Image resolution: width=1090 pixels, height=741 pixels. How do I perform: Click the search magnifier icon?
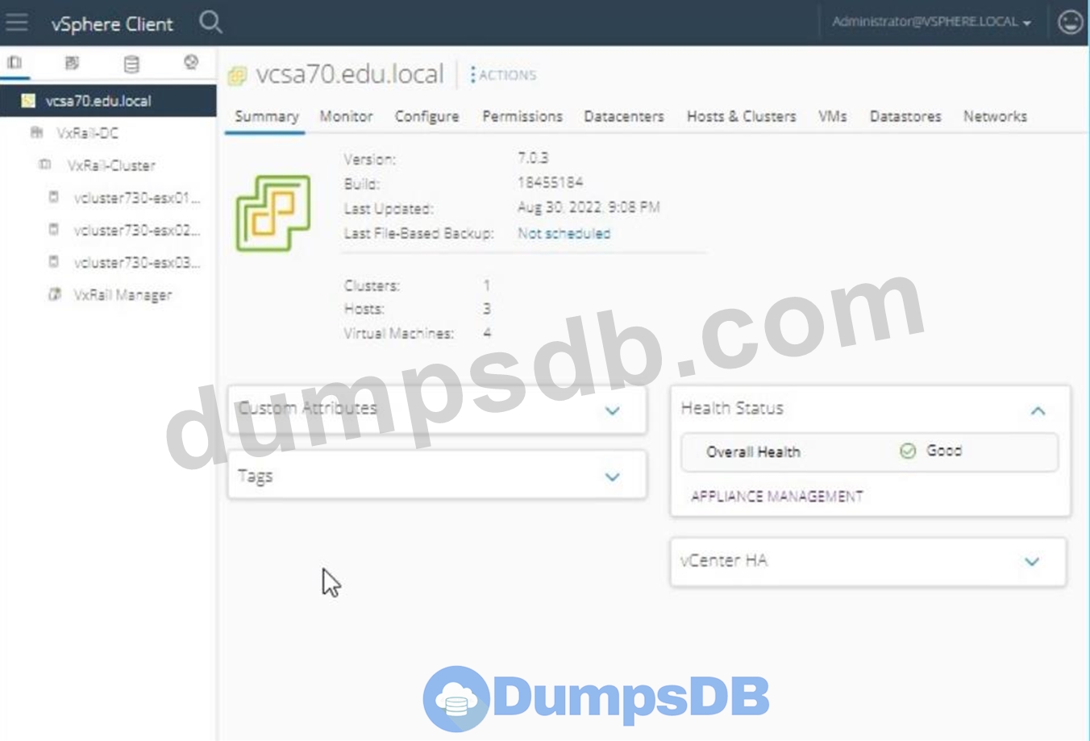[210, 23]
